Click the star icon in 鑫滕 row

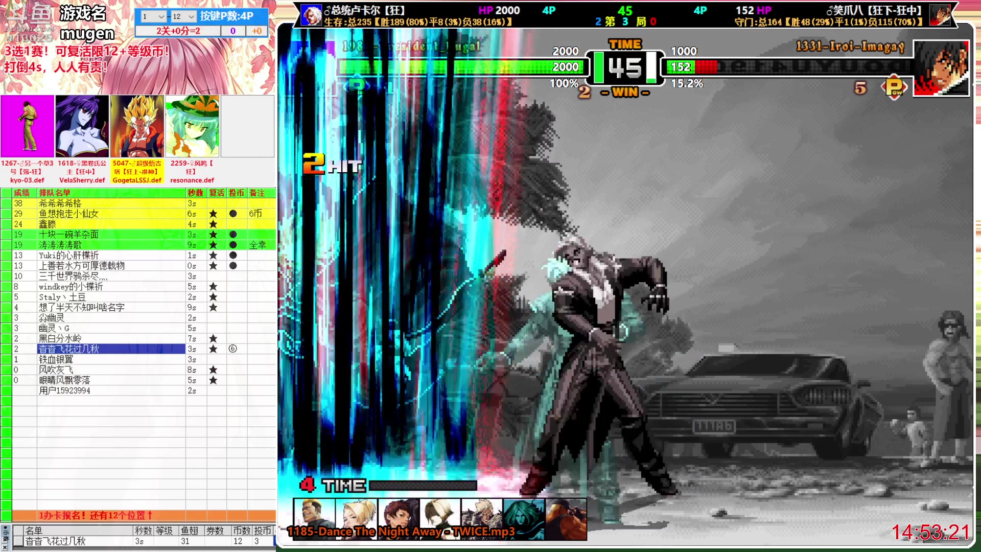(x=213, y=224)
